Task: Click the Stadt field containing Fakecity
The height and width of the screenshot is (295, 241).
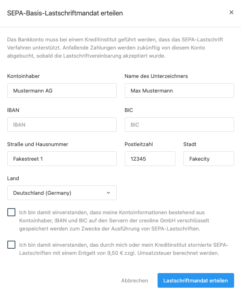Action: click(209, 159)
